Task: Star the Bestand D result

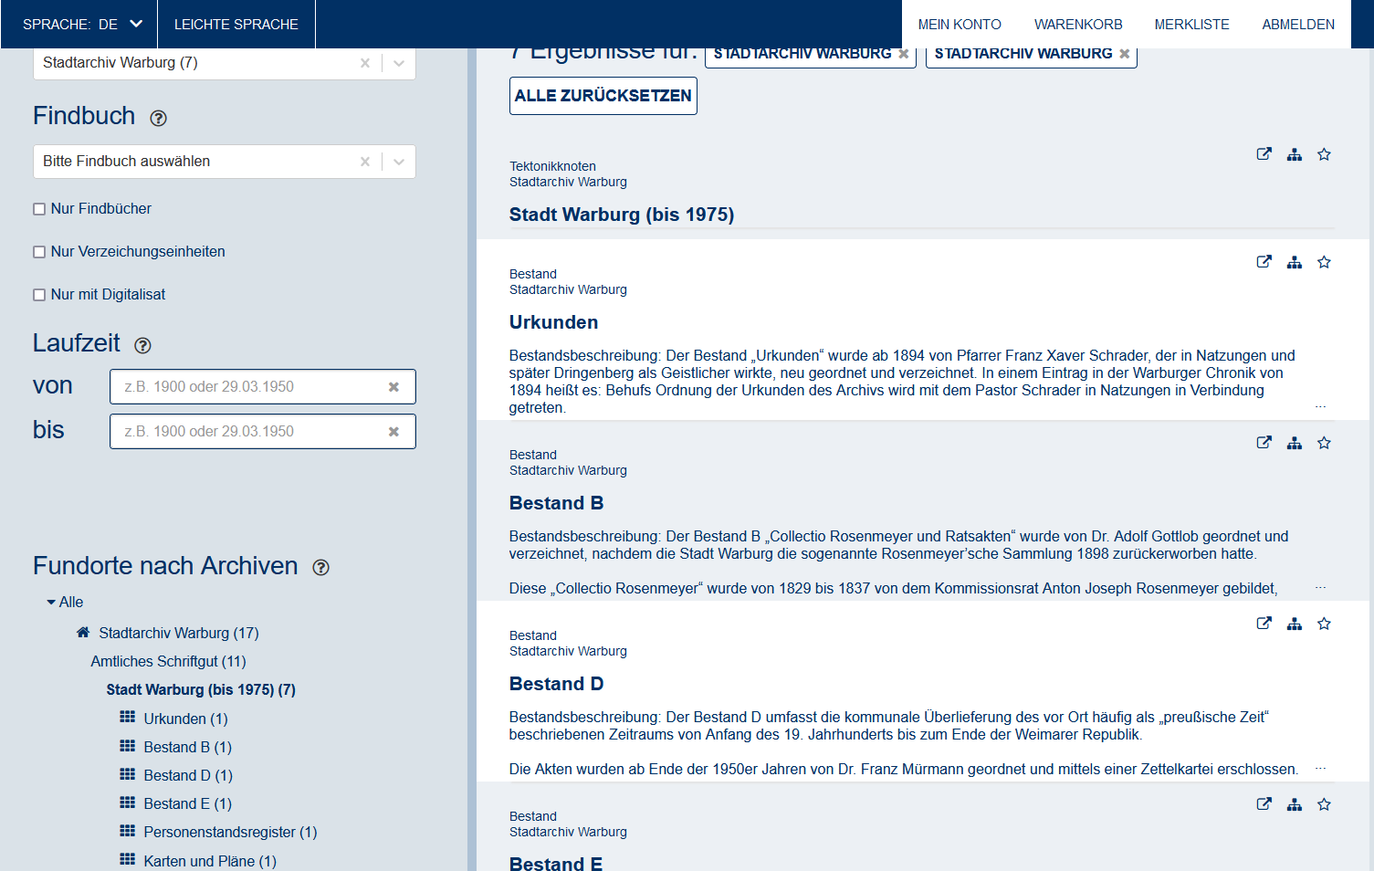Action: [x=1324, y=624]
